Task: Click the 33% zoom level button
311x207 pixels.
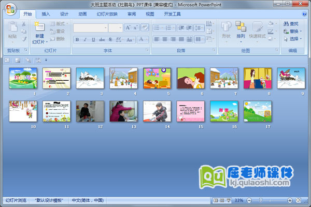Action: pyautogui.click(x=239, y=200)
